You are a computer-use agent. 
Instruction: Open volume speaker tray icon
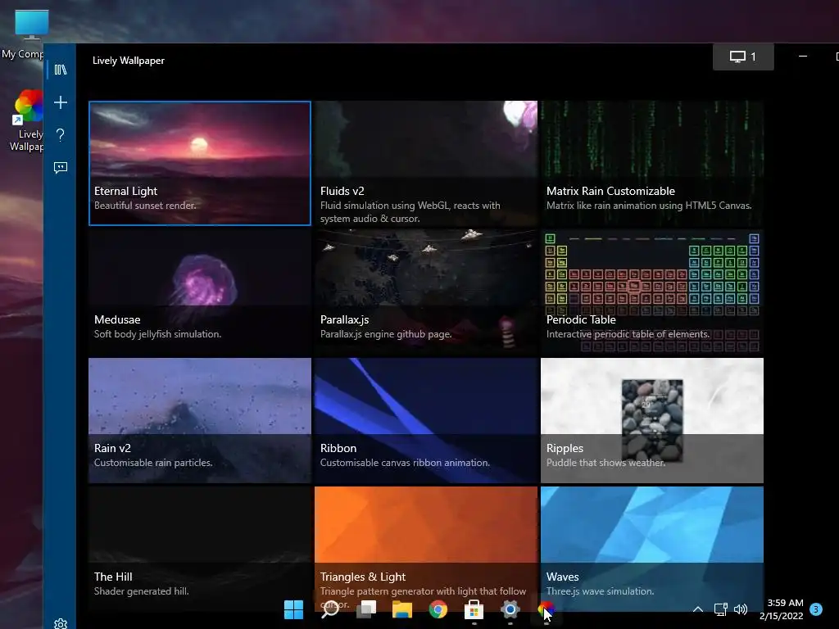[x=741, y=609]
